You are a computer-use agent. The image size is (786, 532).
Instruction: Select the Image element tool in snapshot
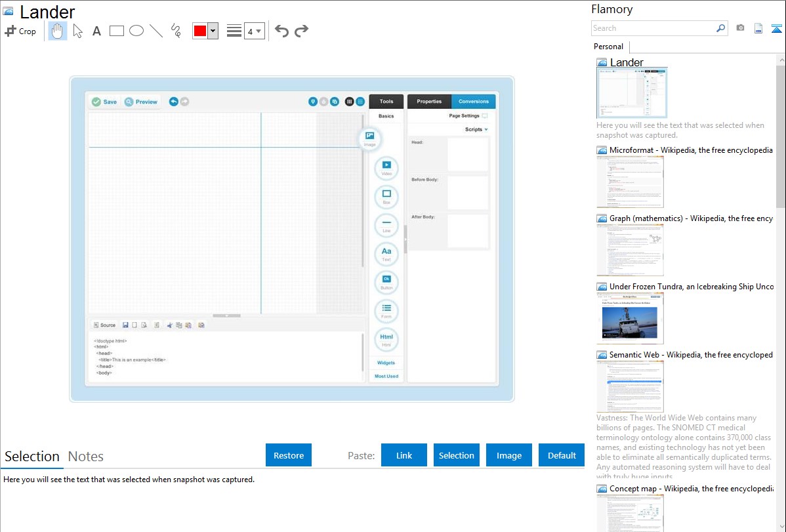pyautogui.click(x=370, y=138)
